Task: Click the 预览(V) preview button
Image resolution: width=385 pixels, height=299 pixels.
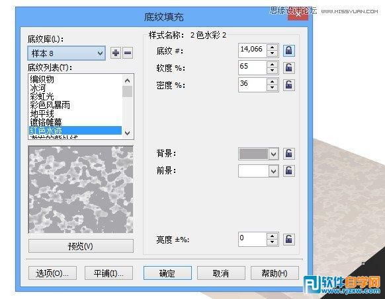Action: pos(81,246)
